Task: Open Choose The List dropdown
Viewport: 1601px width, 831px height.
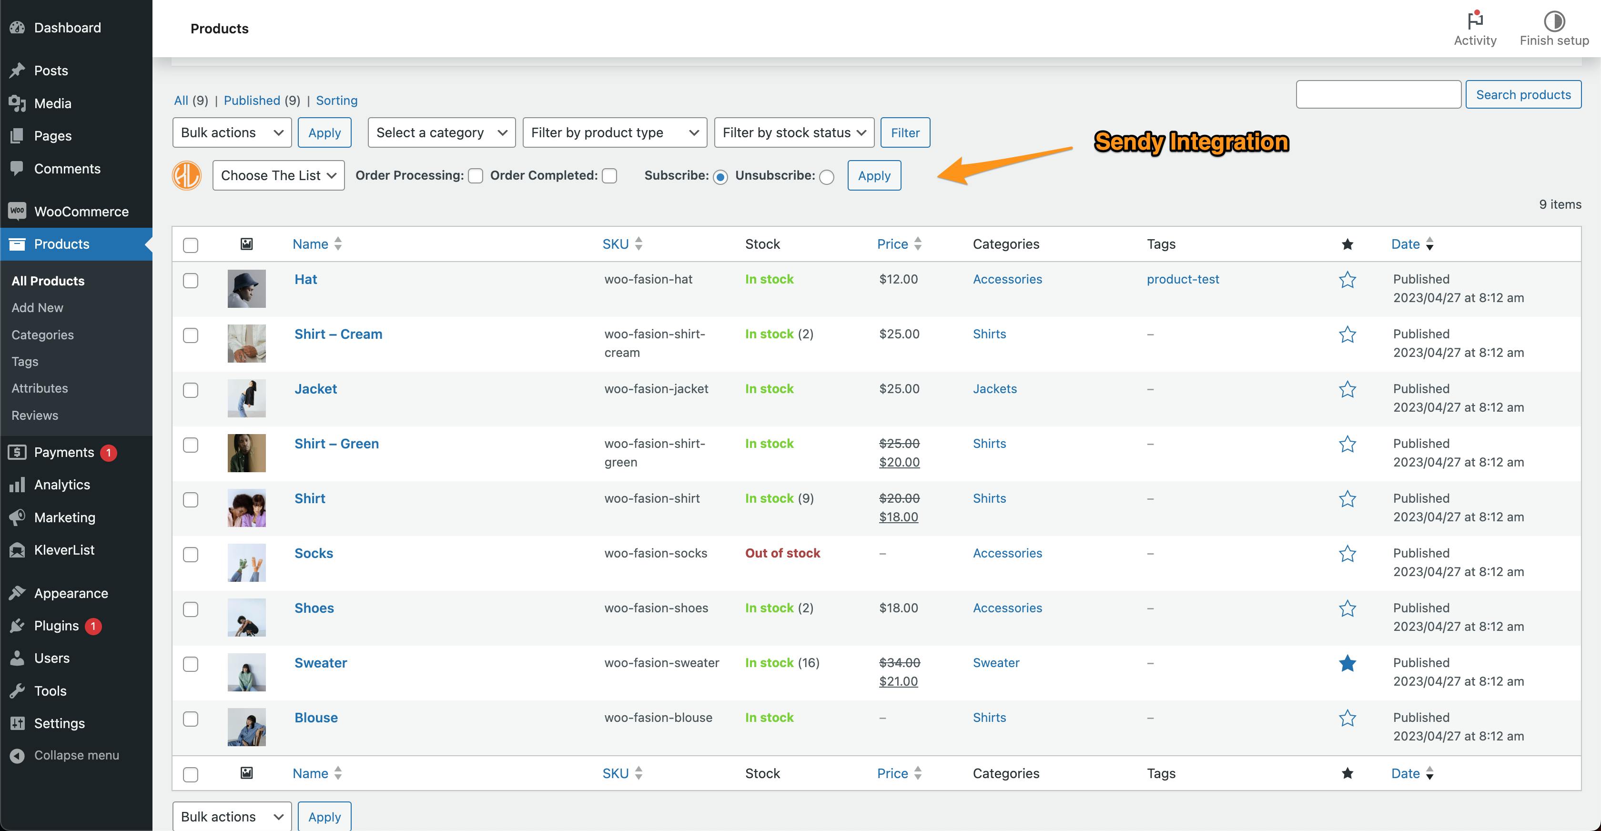Action: click(278, 175)
